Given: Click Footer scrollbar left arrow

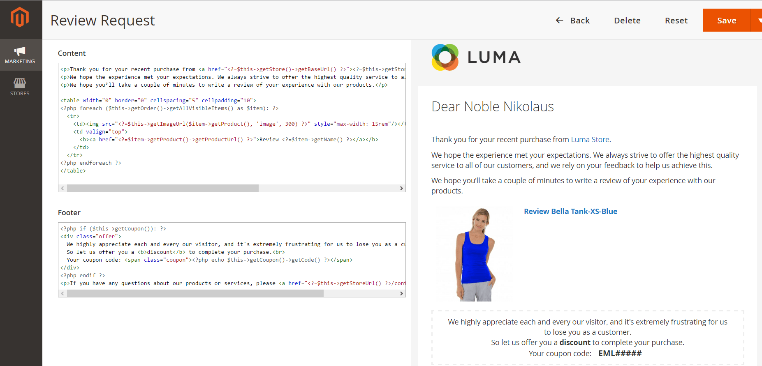Looking at the screenshot, I should [63, 293].
